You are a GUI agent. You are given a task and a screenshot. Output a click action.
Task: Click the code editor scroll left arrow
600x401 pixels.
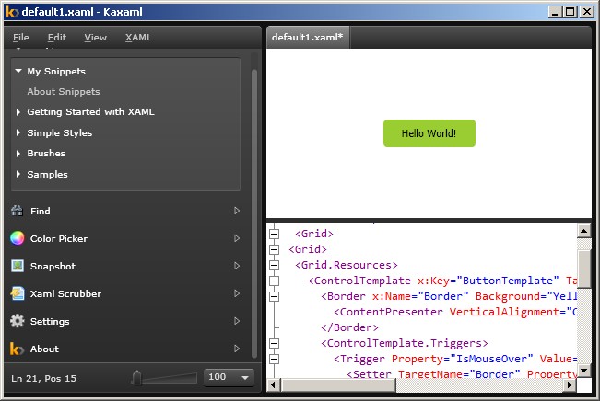pyautogui.click(x=273, y=385)
